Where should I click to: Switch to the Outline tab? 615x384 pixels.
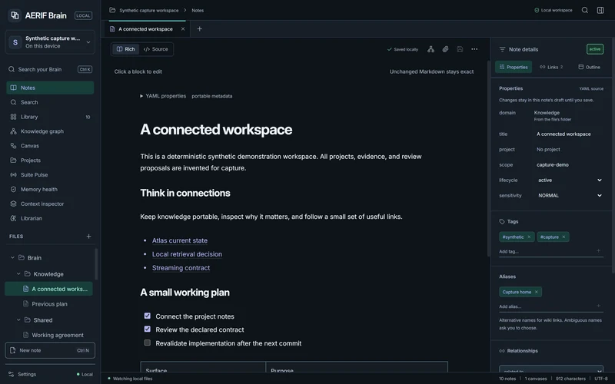pos(589,67)
